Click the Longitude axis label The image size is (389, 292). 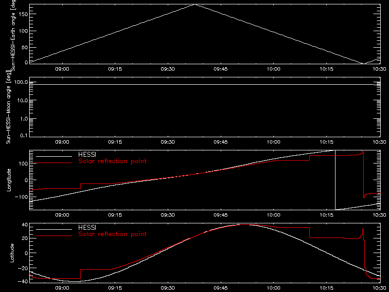(9, 180)
